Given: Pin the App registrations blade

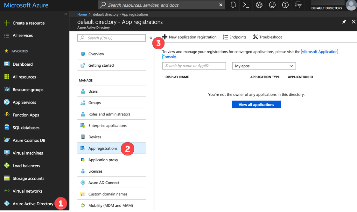Looking at the screenshot, I should [344, 22].
